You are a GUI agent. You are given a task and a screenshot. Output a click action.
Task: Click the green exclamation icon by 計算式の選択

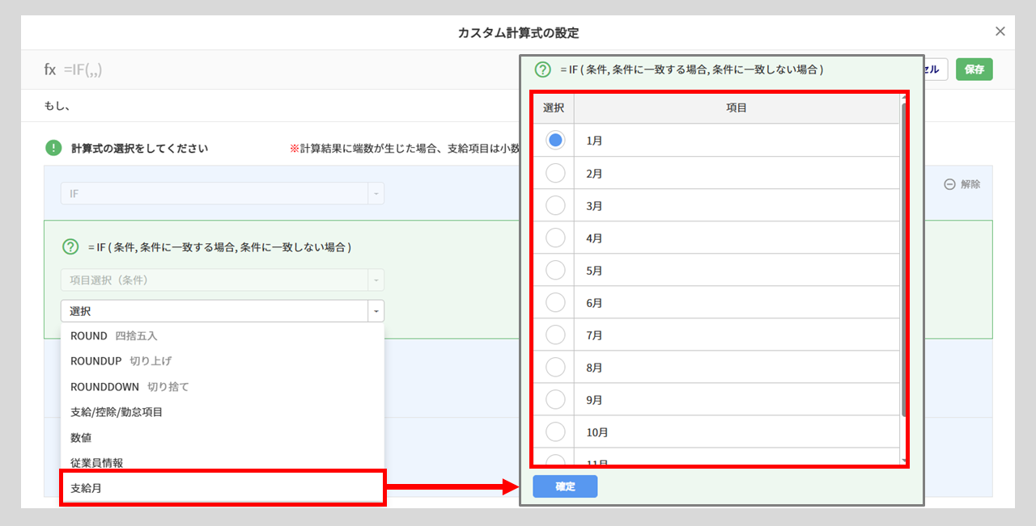(53, 148)
